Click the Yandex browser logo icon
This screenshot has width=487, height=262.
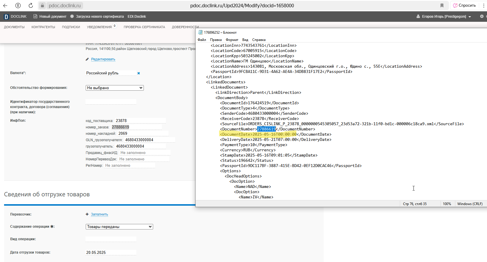(18, 6)
